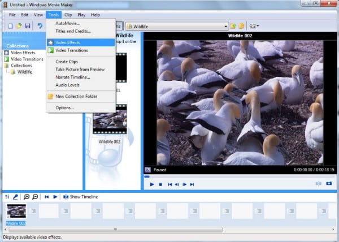Choose Create Clips menu entry

click(x=81, y=62)
